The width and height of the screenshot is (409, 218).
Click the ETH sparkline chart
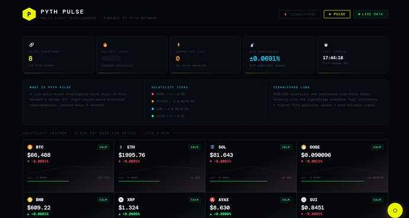pos(159,170)
